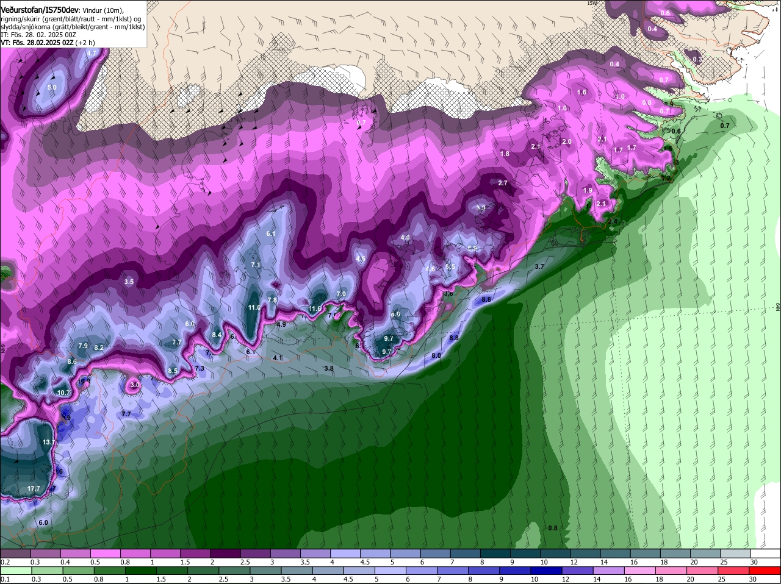Screen dimensions: 781x584
Task: Click the map title 'Veðurstofan/IS750dev'
Action: [x=40, y=10]
